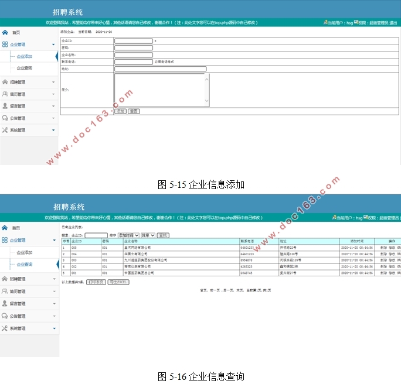Click the 添加 submit button
Image resolution: width=401 pixels, height=384 pixels.
pyautogui.click(x=120, y=111)
